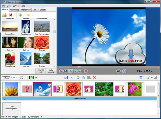Click the green plus add icon
This screenshot has height=119, width=161.
pyautogui.click(x=20, y=15)
